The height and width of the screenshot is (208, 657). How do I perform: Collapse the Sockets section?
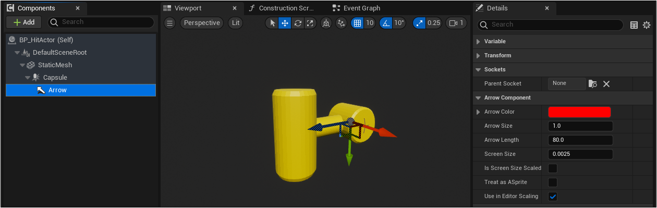coord(478,69)
